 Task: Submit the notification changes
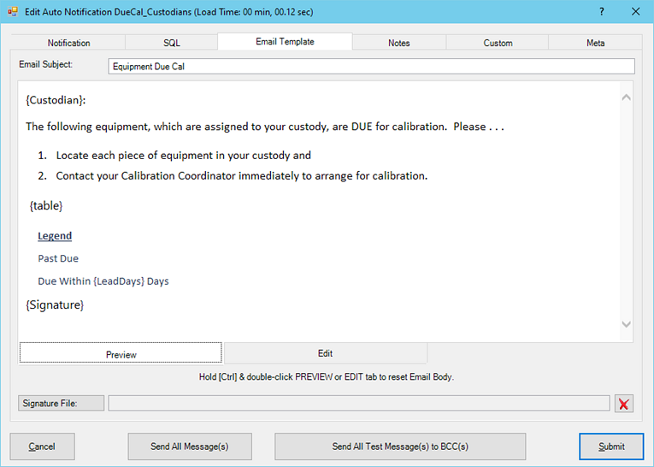(x=611, y=446)
